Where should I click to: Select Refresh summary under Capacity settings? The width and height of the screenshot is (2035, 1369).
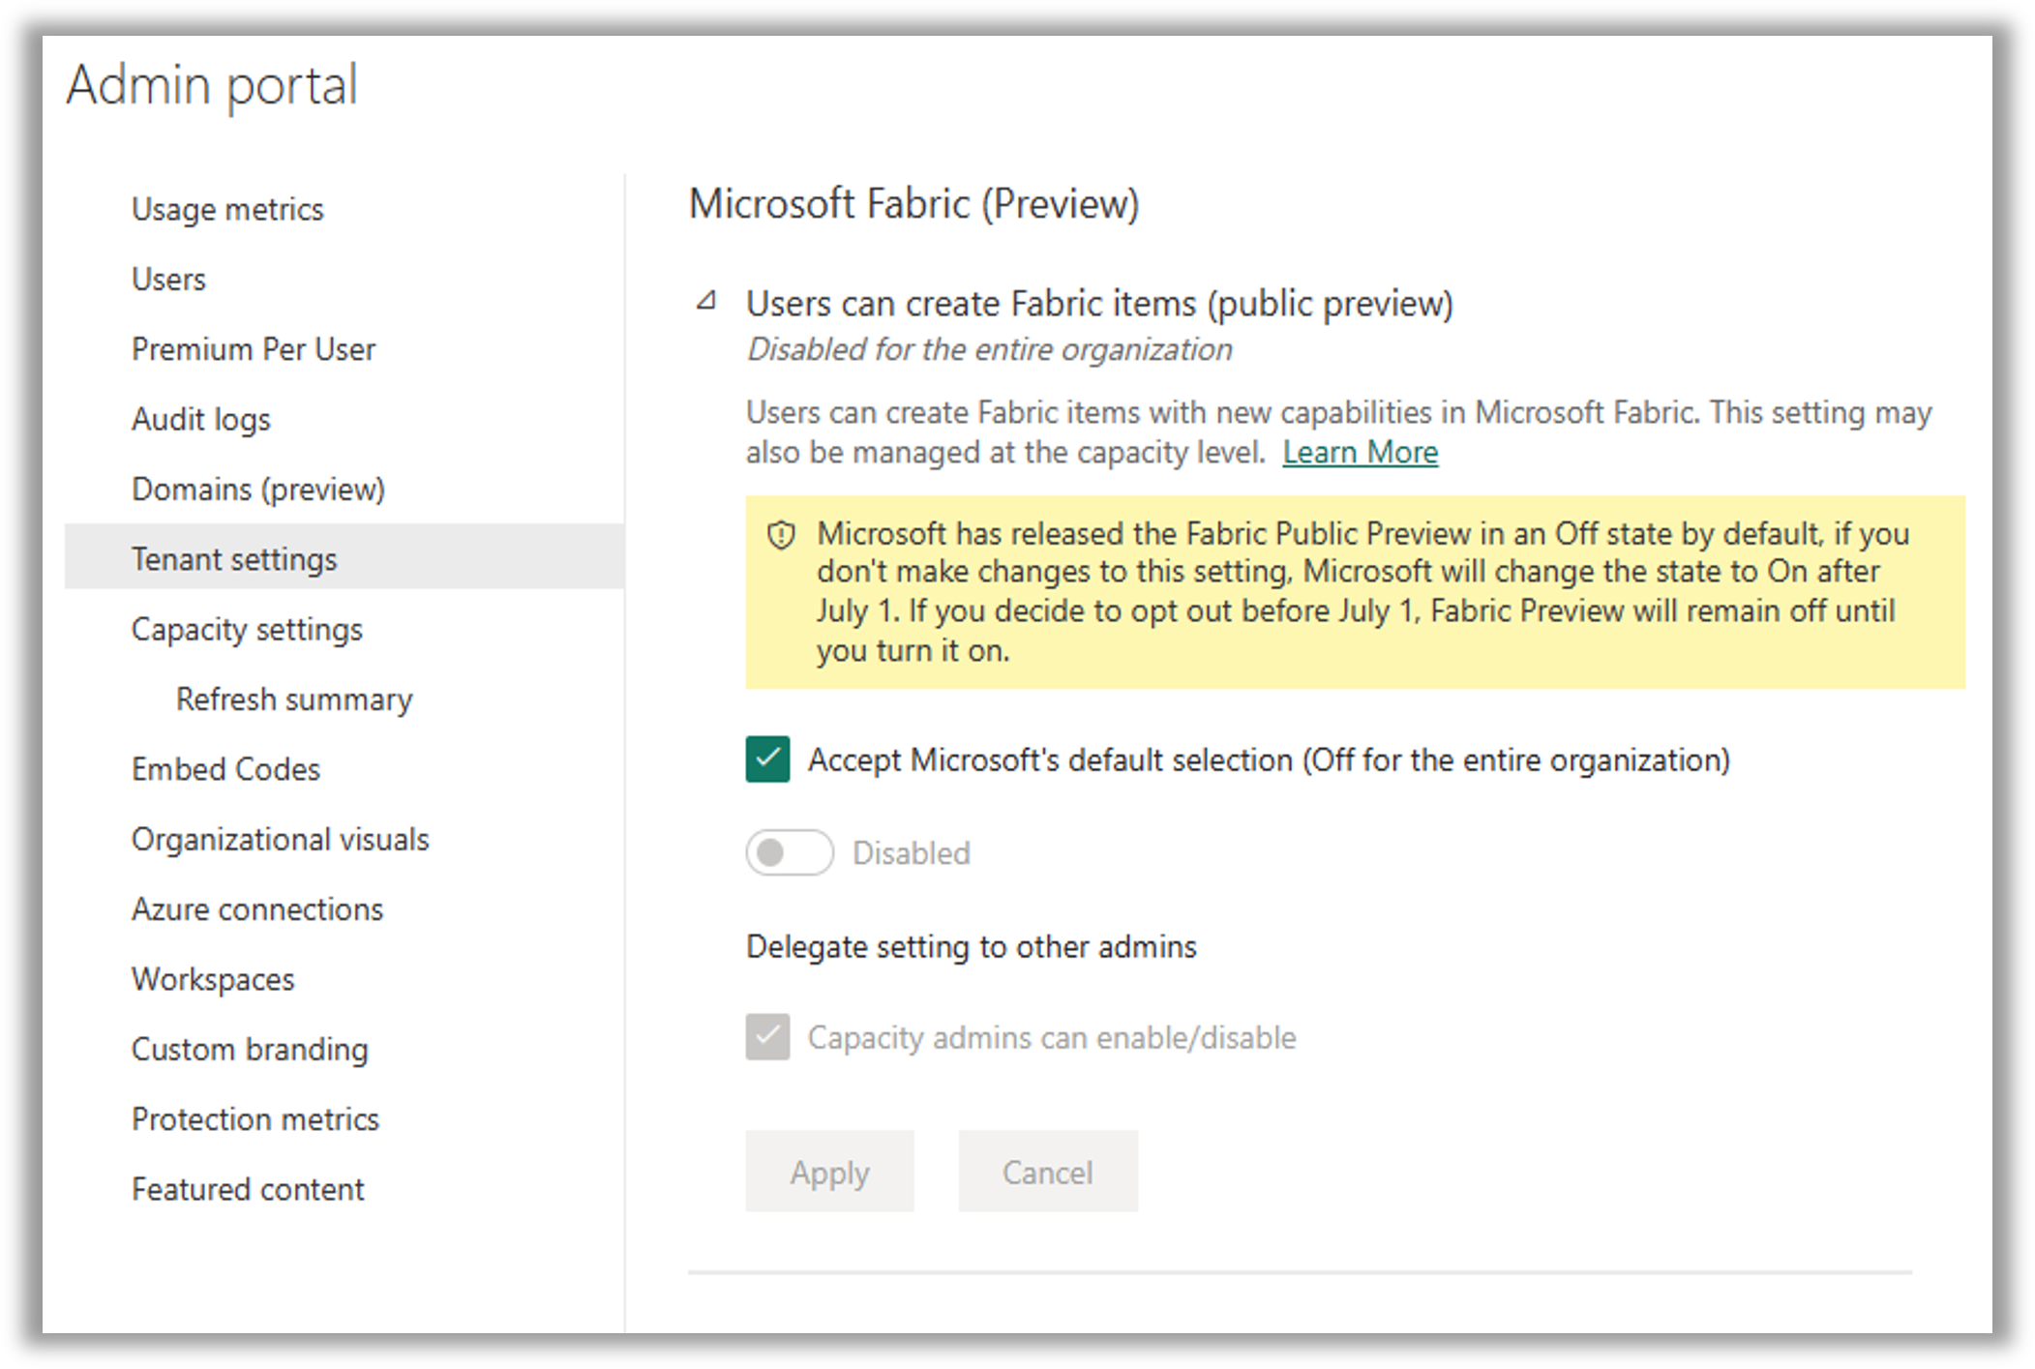293,699
